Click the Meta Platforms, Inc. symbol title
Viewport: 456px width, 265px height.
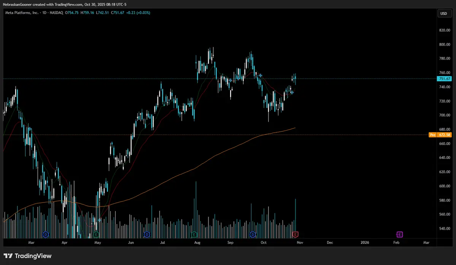click(x=22, y=13)
